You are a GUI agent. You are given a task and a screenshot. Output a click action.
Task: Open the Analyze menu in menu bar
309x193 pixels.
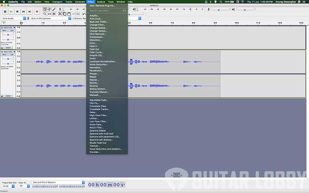point(101,2)
